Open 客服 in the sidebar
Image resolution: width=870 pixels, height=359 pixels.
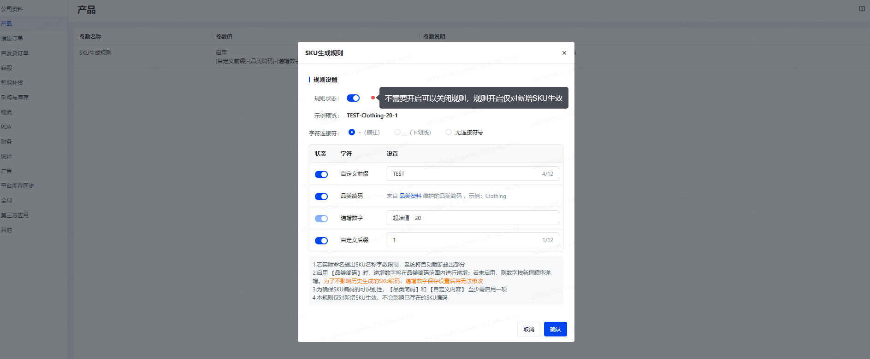6,68
